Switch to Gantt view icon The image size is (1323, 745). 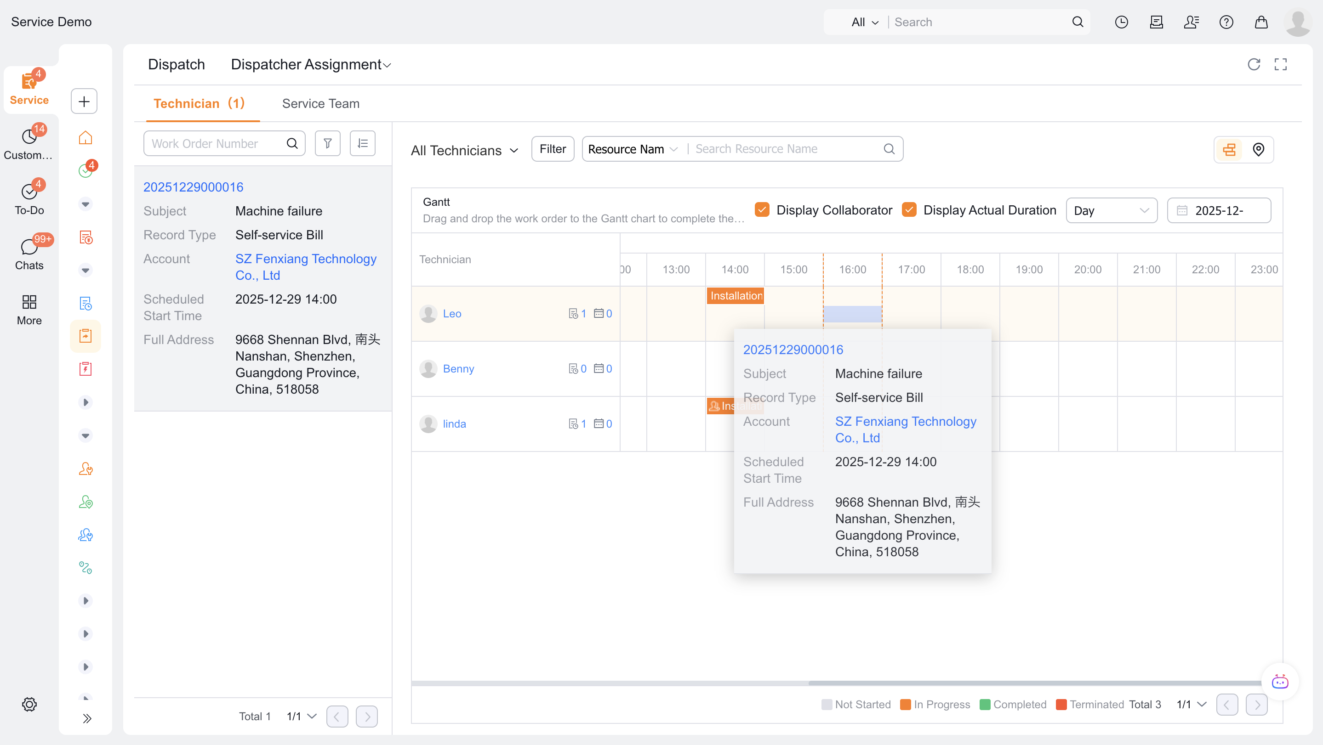1229,149
